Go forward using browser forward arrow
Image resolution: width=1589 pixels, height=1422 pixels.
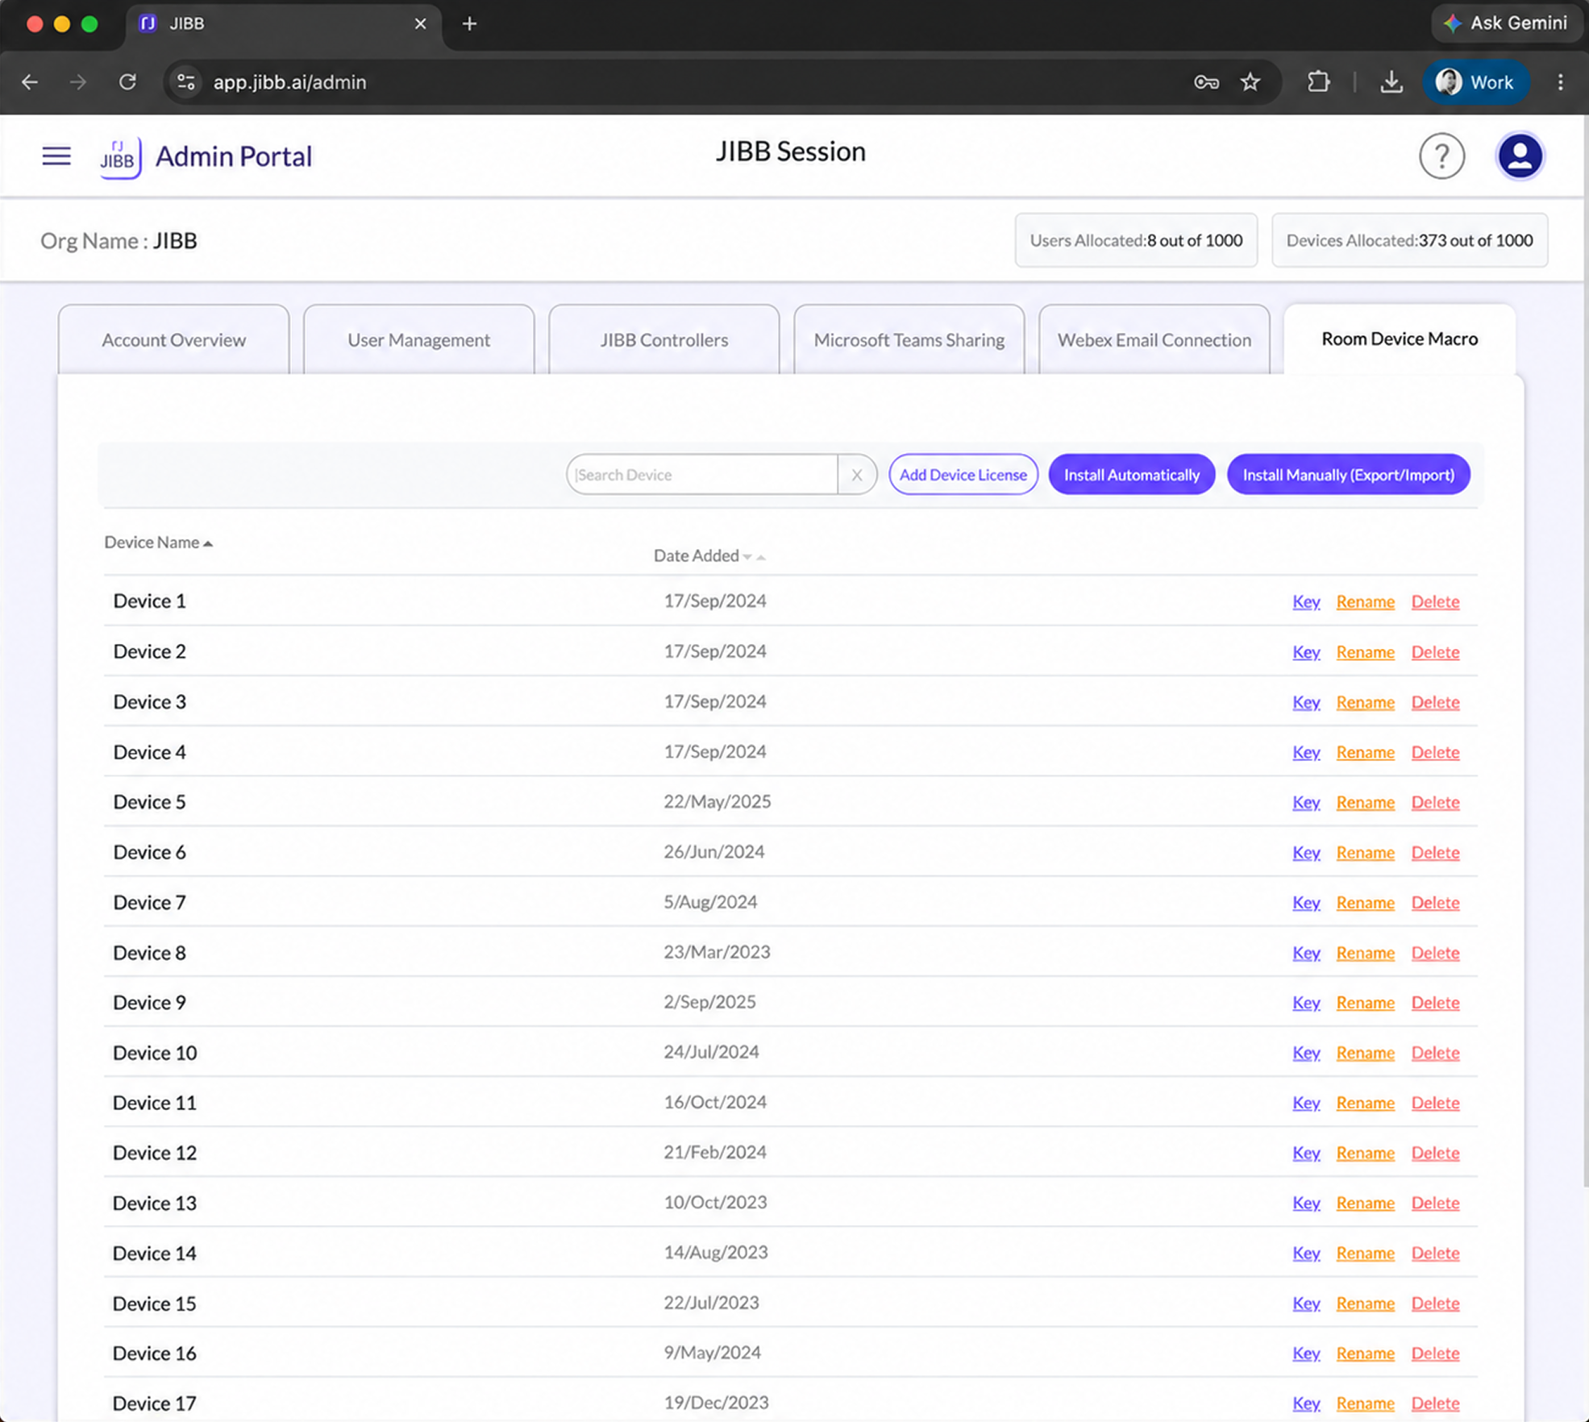coord(78,82)
